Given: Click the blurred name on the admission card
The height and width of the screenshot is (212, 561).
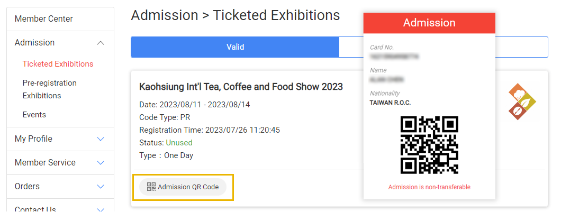Looking at the screenshot, I should coord(387,79).
